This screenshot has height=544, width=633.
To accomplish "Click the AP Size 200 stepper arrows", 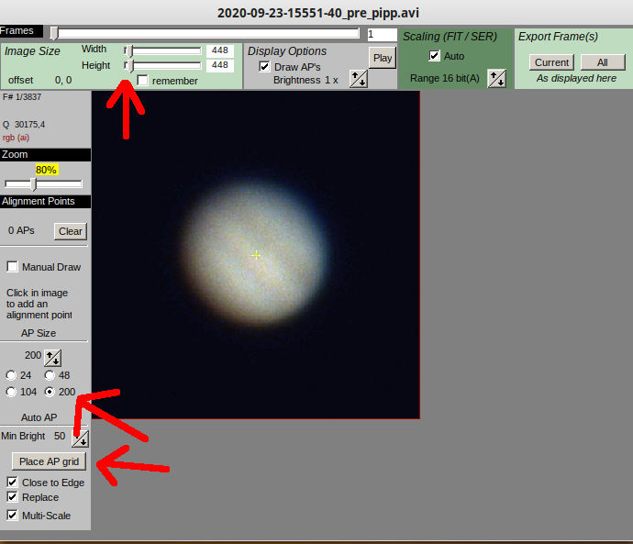I will (x=53, y=358).
